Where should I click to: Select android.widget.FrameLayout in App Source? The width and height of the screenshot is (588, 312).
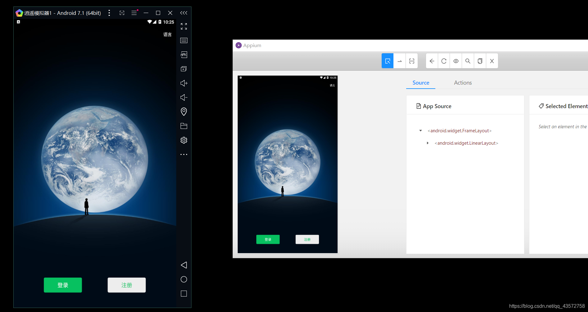pos(460,131)
